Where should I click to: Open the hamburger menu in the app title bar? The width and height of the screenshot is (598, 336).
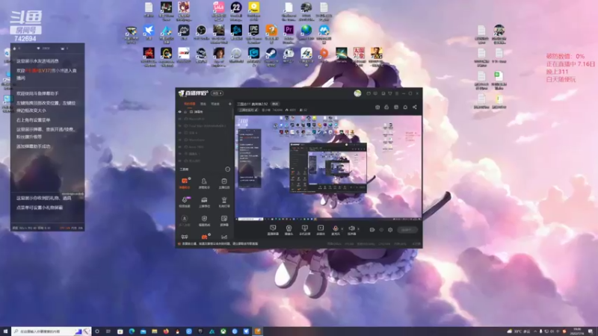397,93
